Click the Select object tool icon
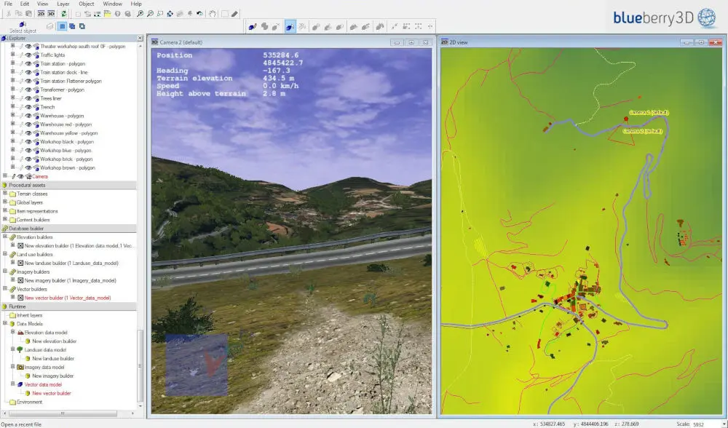 [22, 25]
